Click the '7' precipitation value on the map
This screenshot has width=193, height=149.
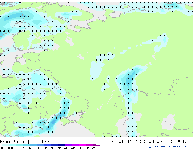pos(52,123)
